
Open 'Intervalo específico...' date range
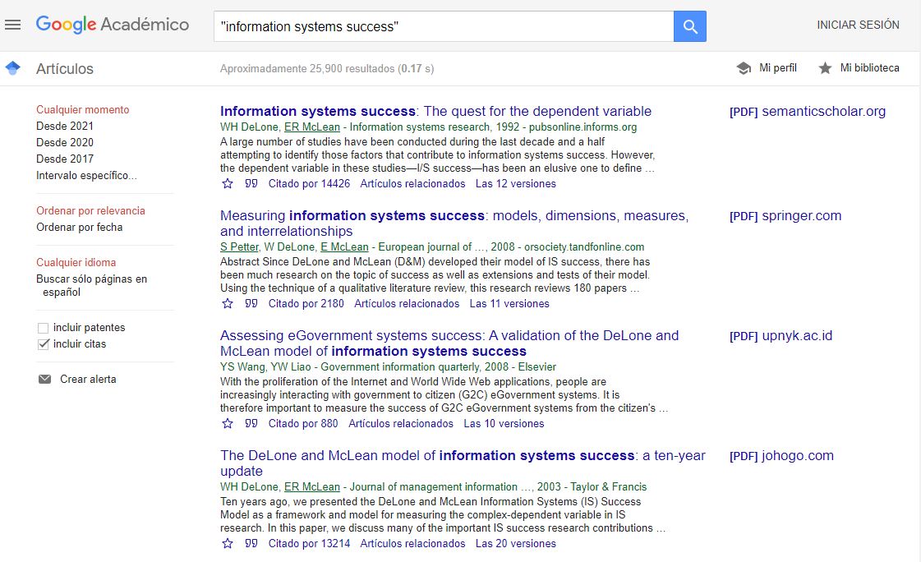[86, 176]
